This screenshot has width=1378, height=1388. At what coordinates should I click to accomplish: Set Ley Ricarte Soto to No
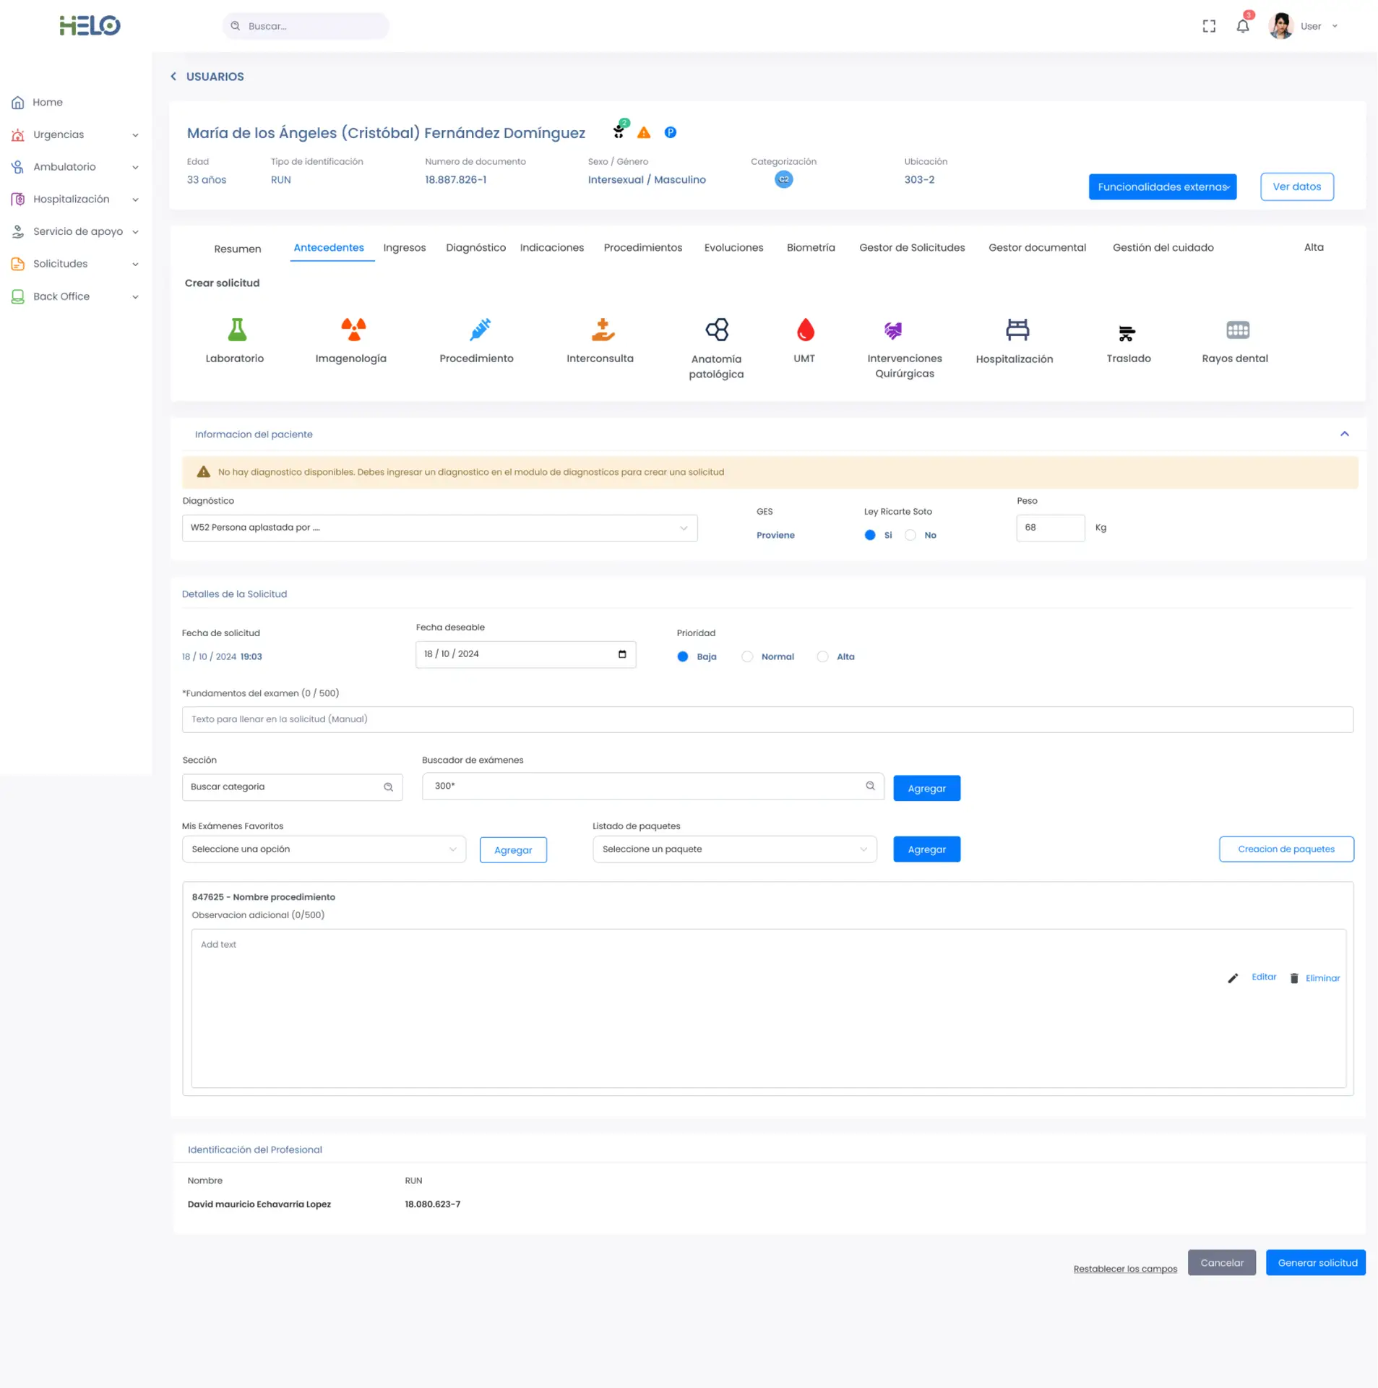(910, 536)
